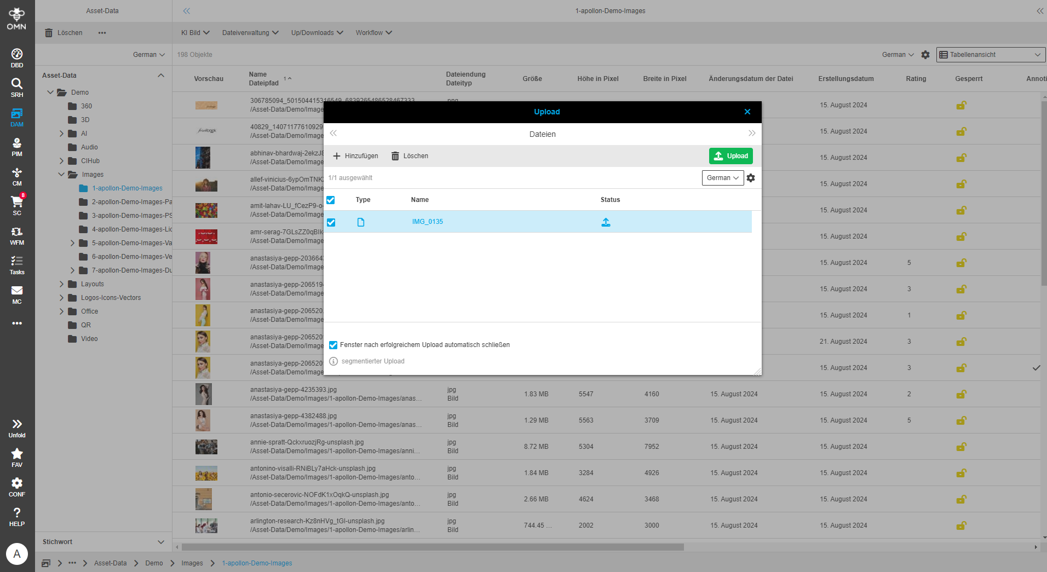Click the horizontal scrollbar under the table
Image resolution: width=1047 pixels, height=572 pixels.
433,547
